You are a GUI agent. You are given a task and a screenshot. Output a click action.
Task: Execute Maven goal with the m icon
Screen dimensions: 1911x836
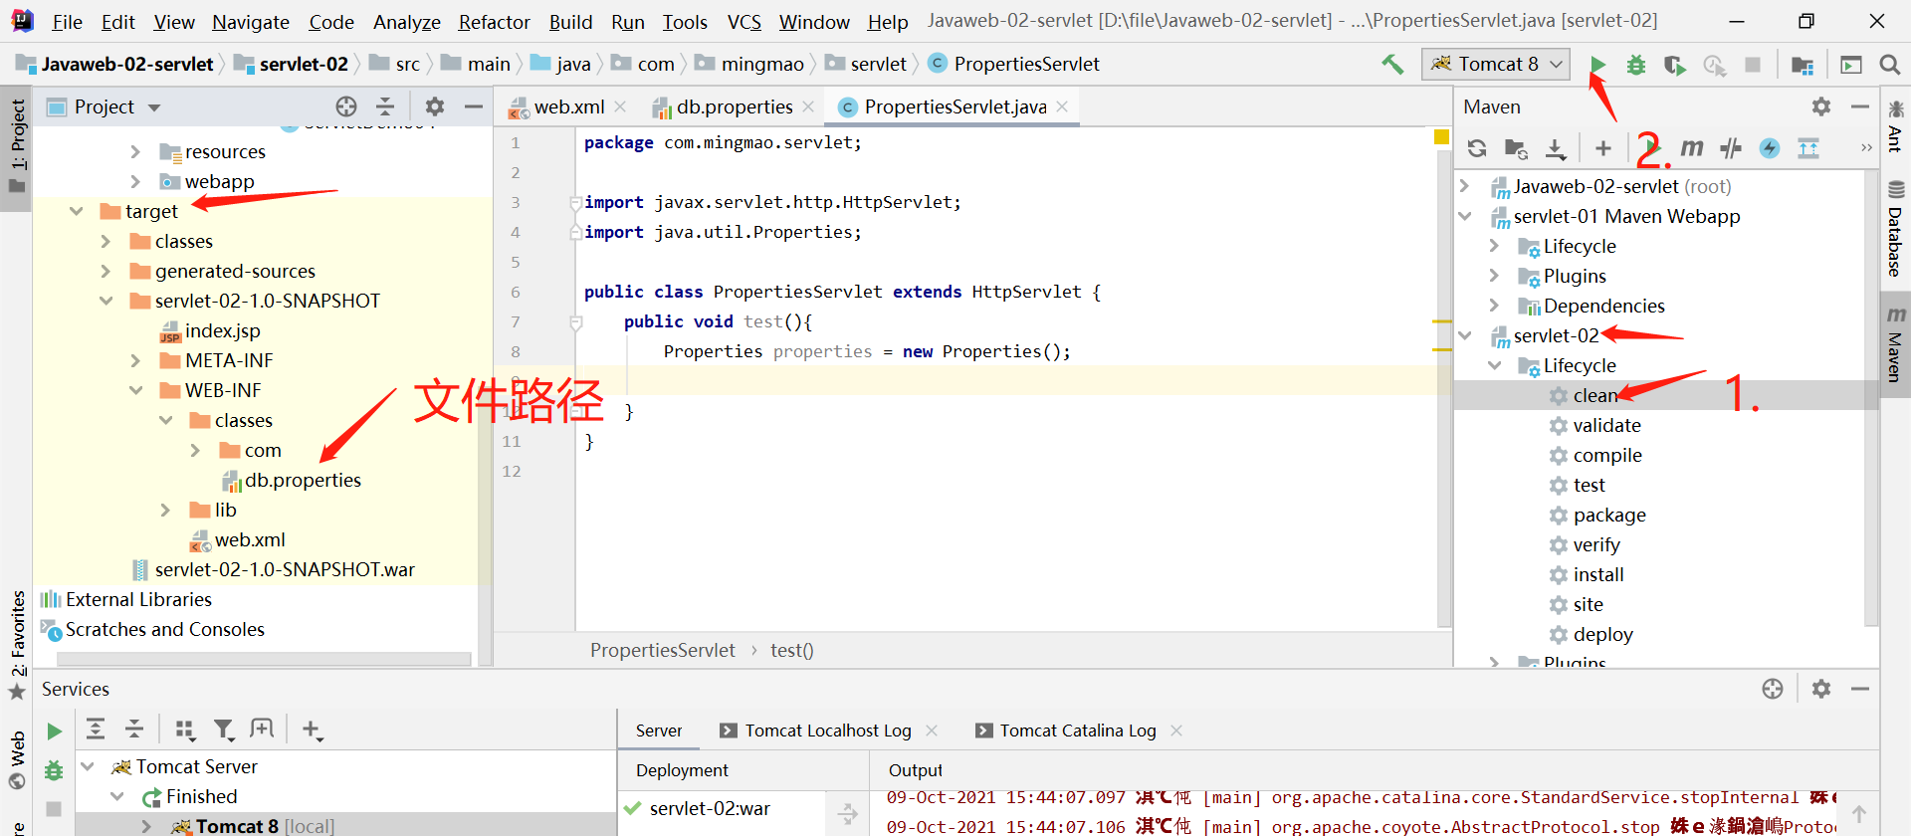point(1691,148)
